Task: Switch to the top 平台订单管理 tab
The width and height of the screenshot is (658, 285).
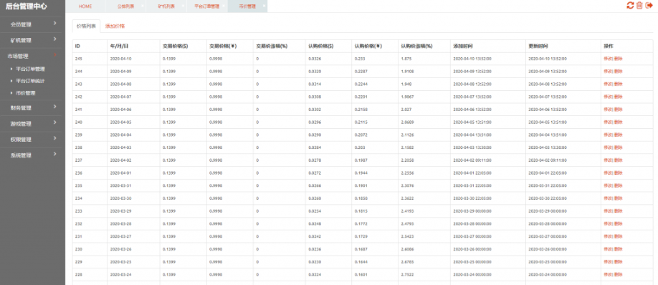Action: (206, 6)
